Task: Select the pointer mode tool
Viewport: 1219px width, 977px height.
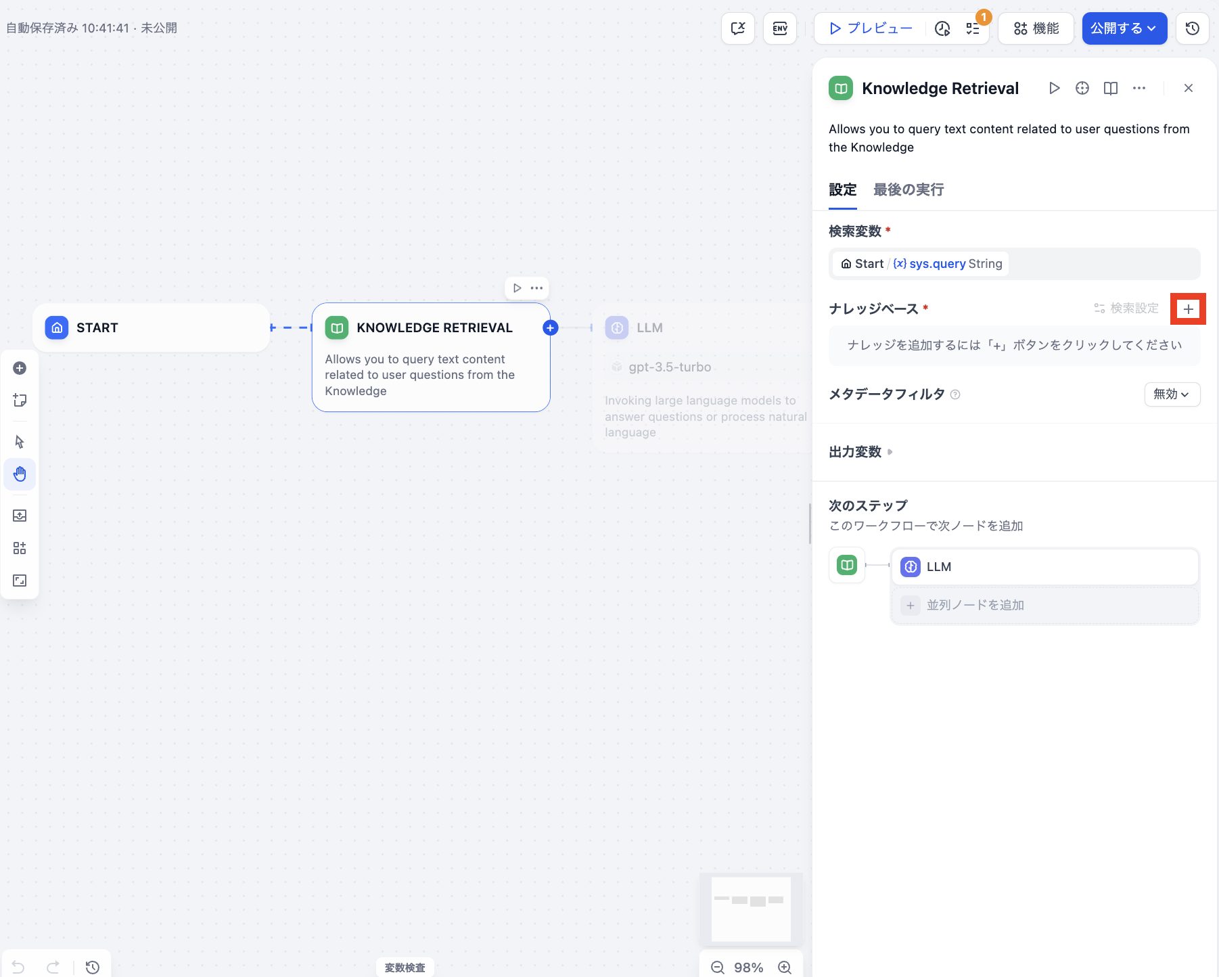Action: pyautogui.click(x=20, y=442)
